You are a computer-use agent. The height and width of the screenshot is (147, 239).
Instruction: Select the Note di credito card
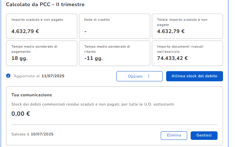click(114, 26)
